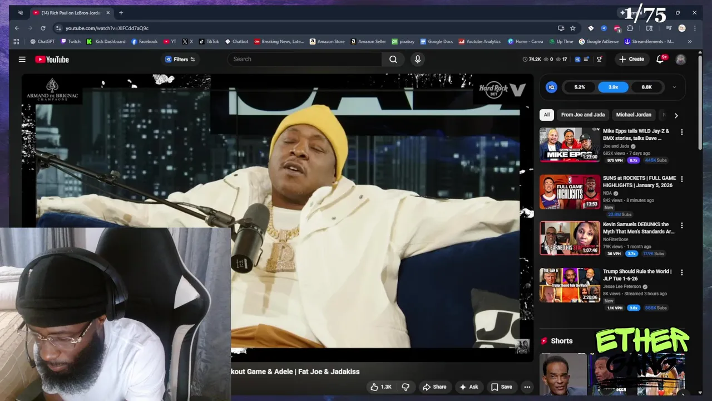The height and width of the screenshot is (401, 712).
Task: Select the Michael Jordan chip
Action: coord(634,115)
